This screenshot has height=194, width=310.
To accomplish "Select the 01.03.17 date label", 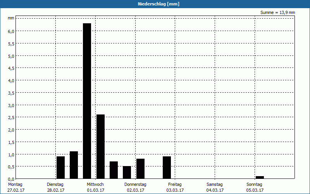I will coord(95,190).
